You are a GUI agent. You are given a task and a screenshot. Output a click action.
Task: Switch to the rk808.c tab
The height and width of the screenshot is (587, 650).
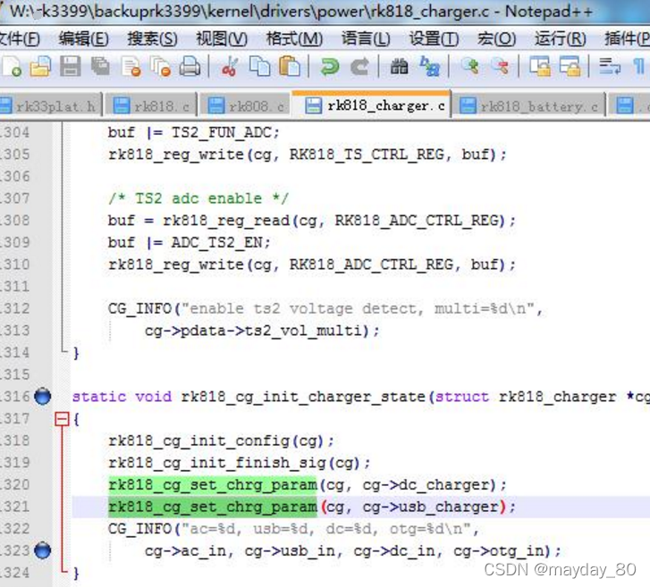[246, 106]
